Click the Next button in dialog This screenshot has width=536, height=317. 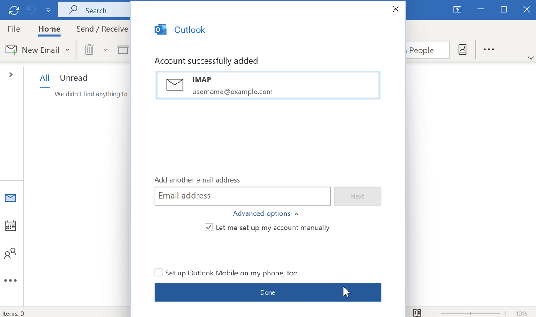tap(357, 196)
